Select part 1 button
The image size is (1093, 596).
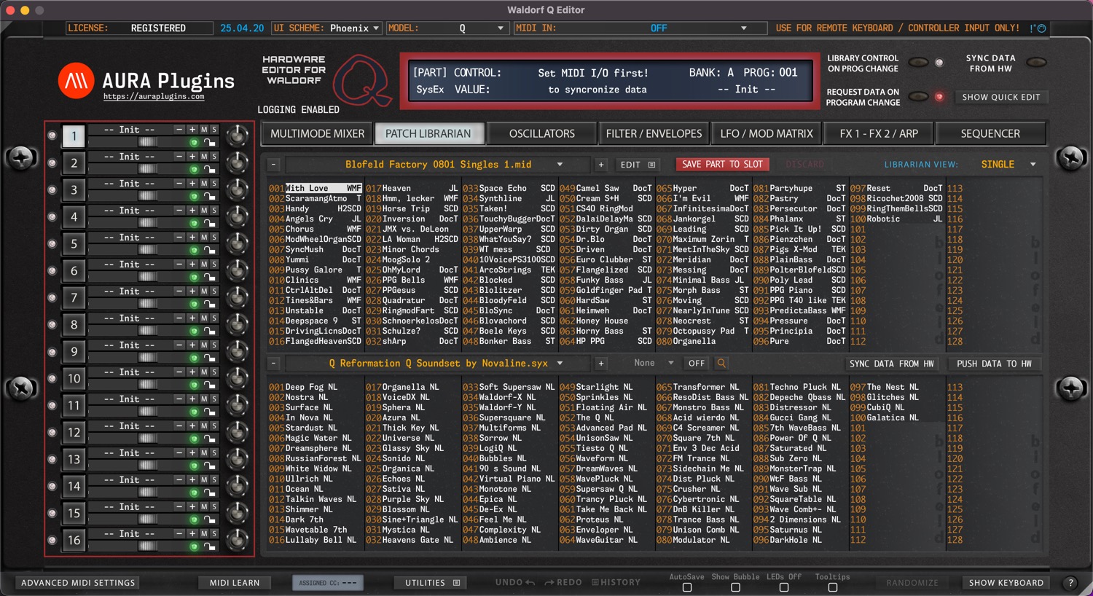click(x=74, y=136)
